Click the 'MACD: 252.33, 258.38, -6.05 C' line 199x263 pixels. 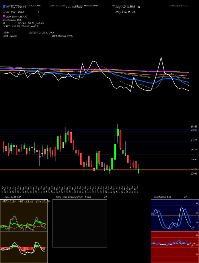(21, 26)
